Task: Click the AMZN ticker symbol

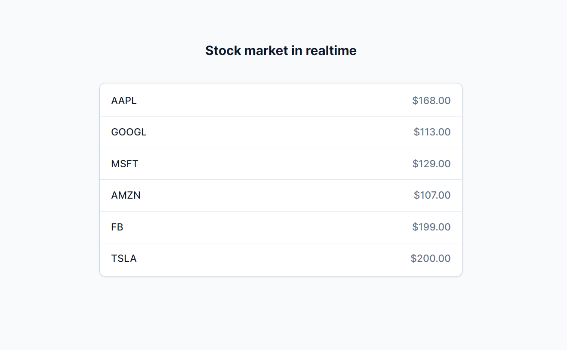Action: 126,195
